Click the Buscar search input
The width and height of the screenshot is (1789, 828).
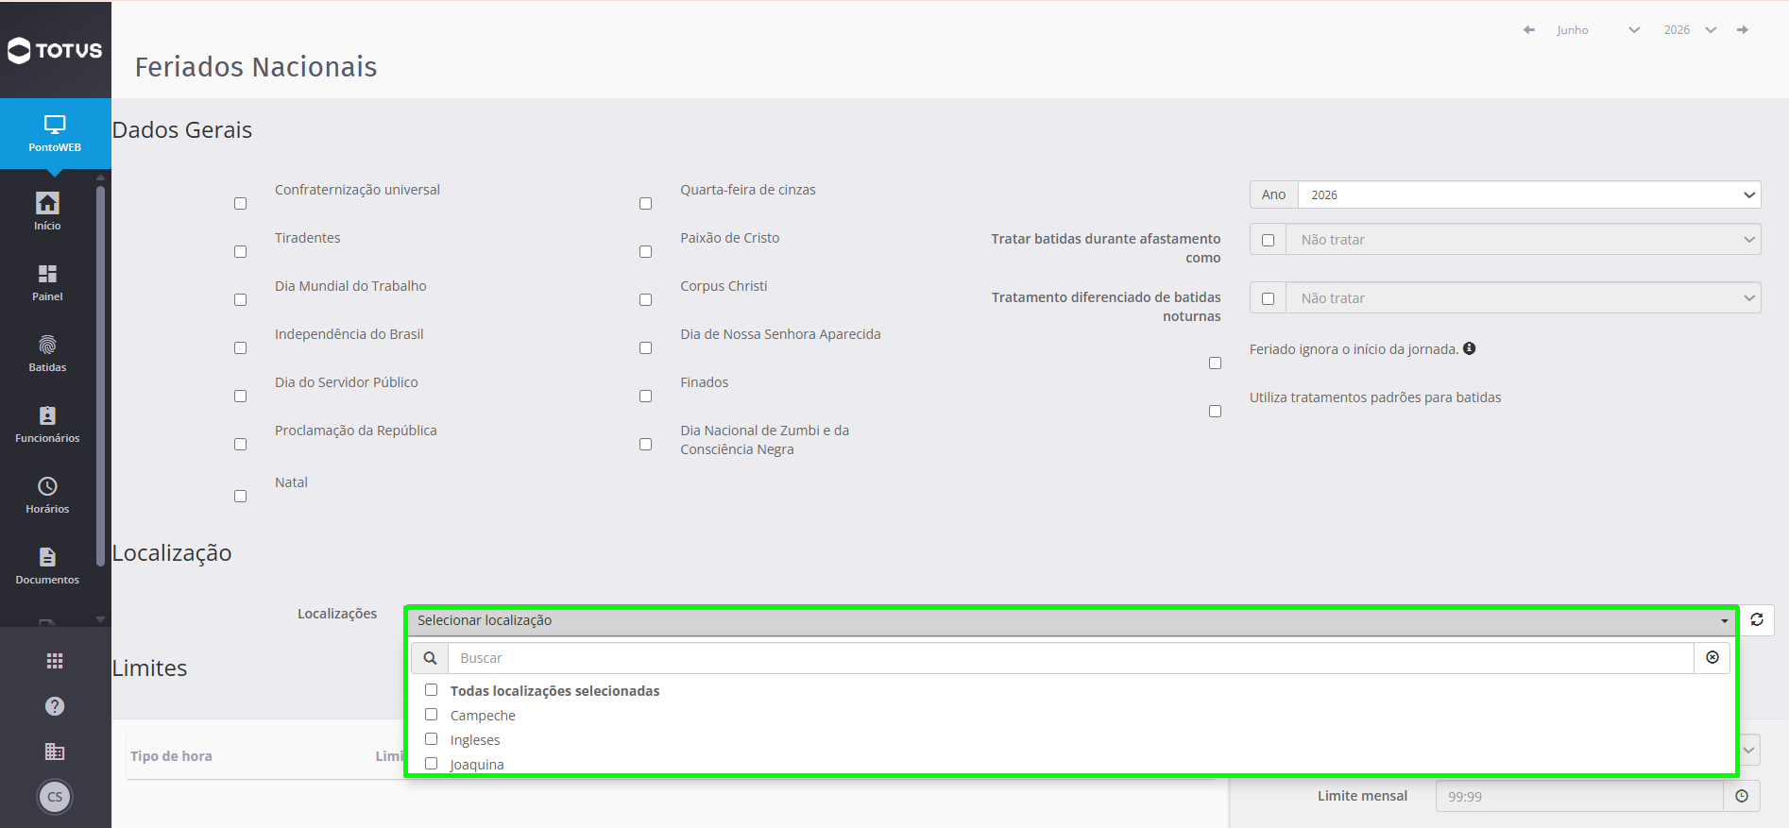coord(1071,658)
